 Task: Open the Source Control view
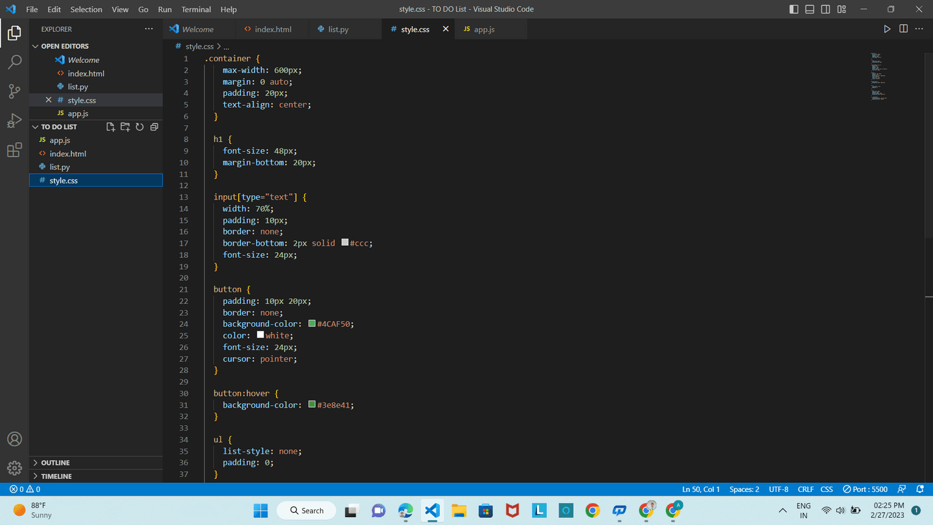pyautogui.click(x=14, y=91)
